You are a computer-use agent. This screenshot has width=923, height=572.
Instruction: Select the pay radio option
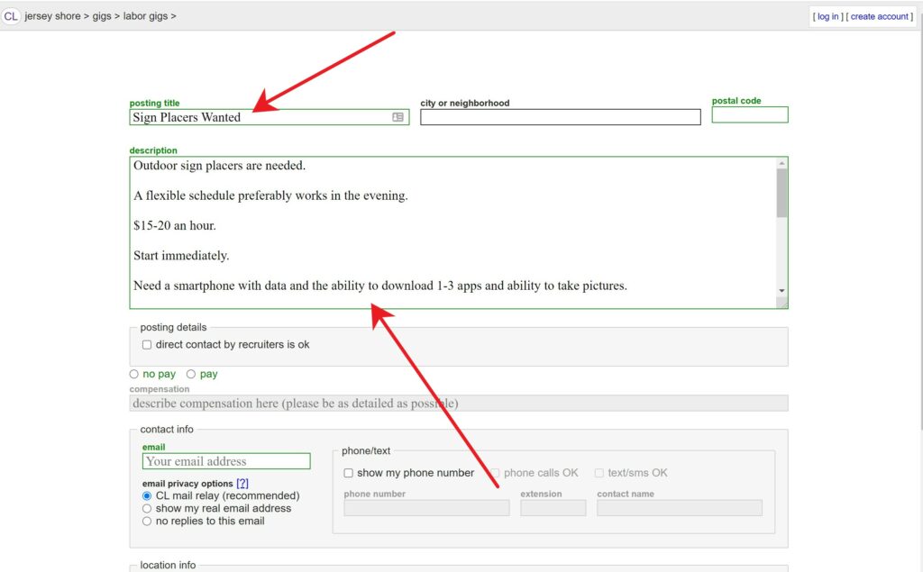pyautogui.click(x=191, y=374)
